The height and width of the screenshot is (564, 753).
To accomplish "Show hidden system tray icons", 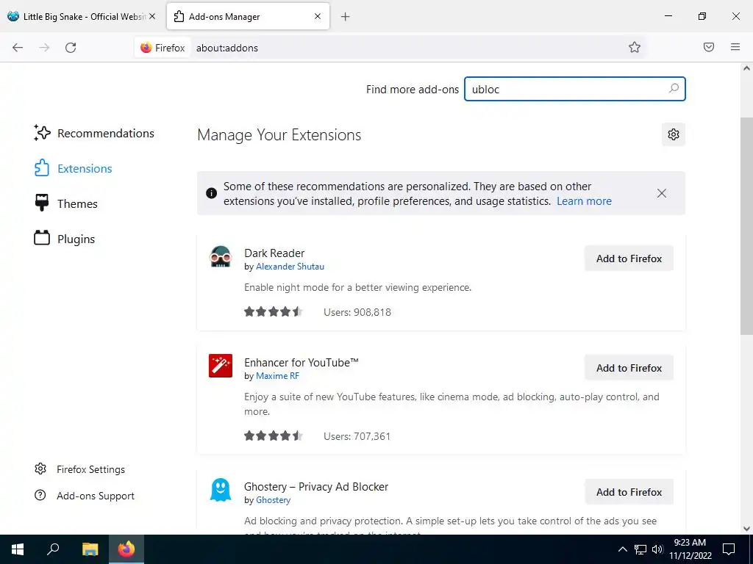I will [622, 549].
